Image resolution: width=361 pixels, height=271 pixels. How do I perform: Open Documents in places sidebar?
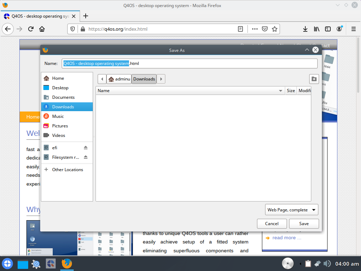pyautogui.click(x=67, y=97)
